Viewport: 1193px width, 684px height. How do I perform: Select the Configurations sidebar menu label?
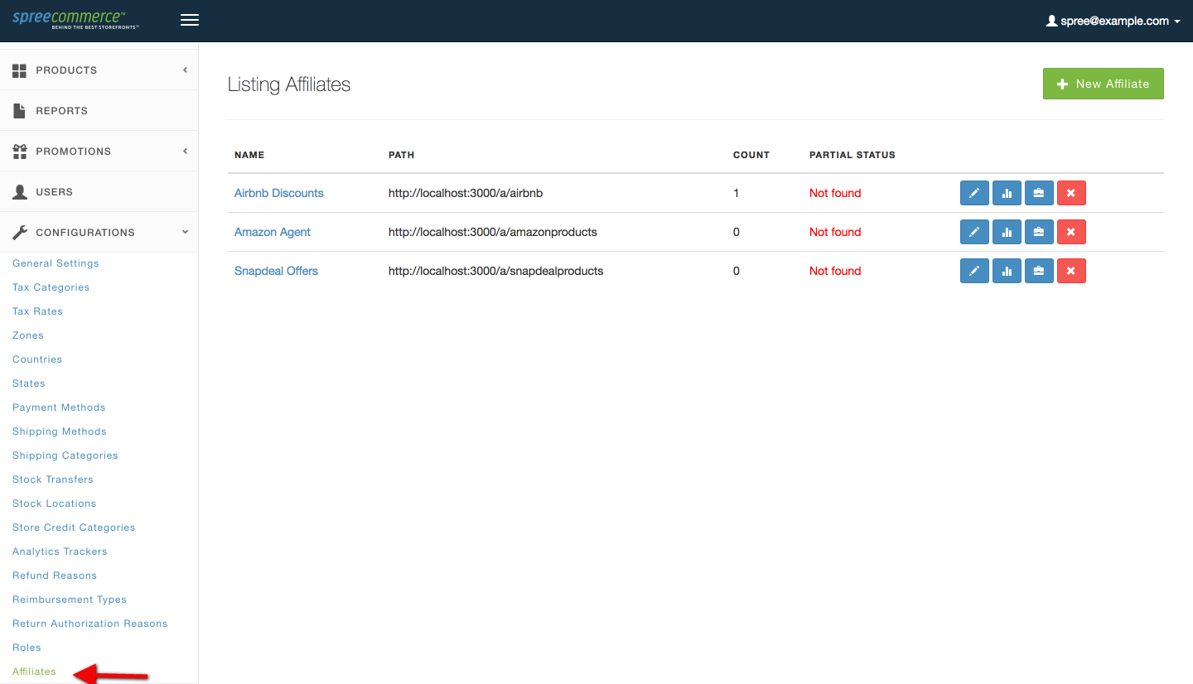pyautogui.click(x=85, y=233)
